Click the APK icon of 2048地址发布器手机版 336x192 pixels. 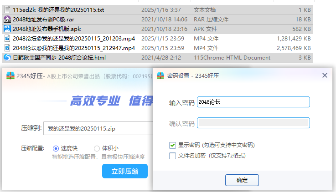click(7, 29)
